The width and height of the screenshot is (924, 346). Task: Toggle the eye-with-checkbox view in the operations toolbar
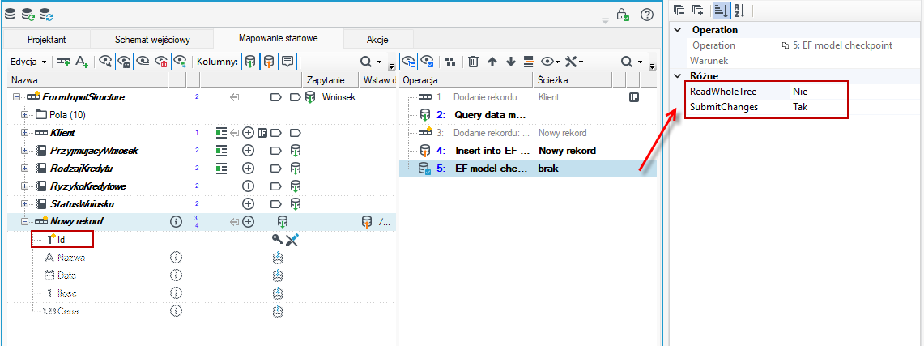click(427, 62)
